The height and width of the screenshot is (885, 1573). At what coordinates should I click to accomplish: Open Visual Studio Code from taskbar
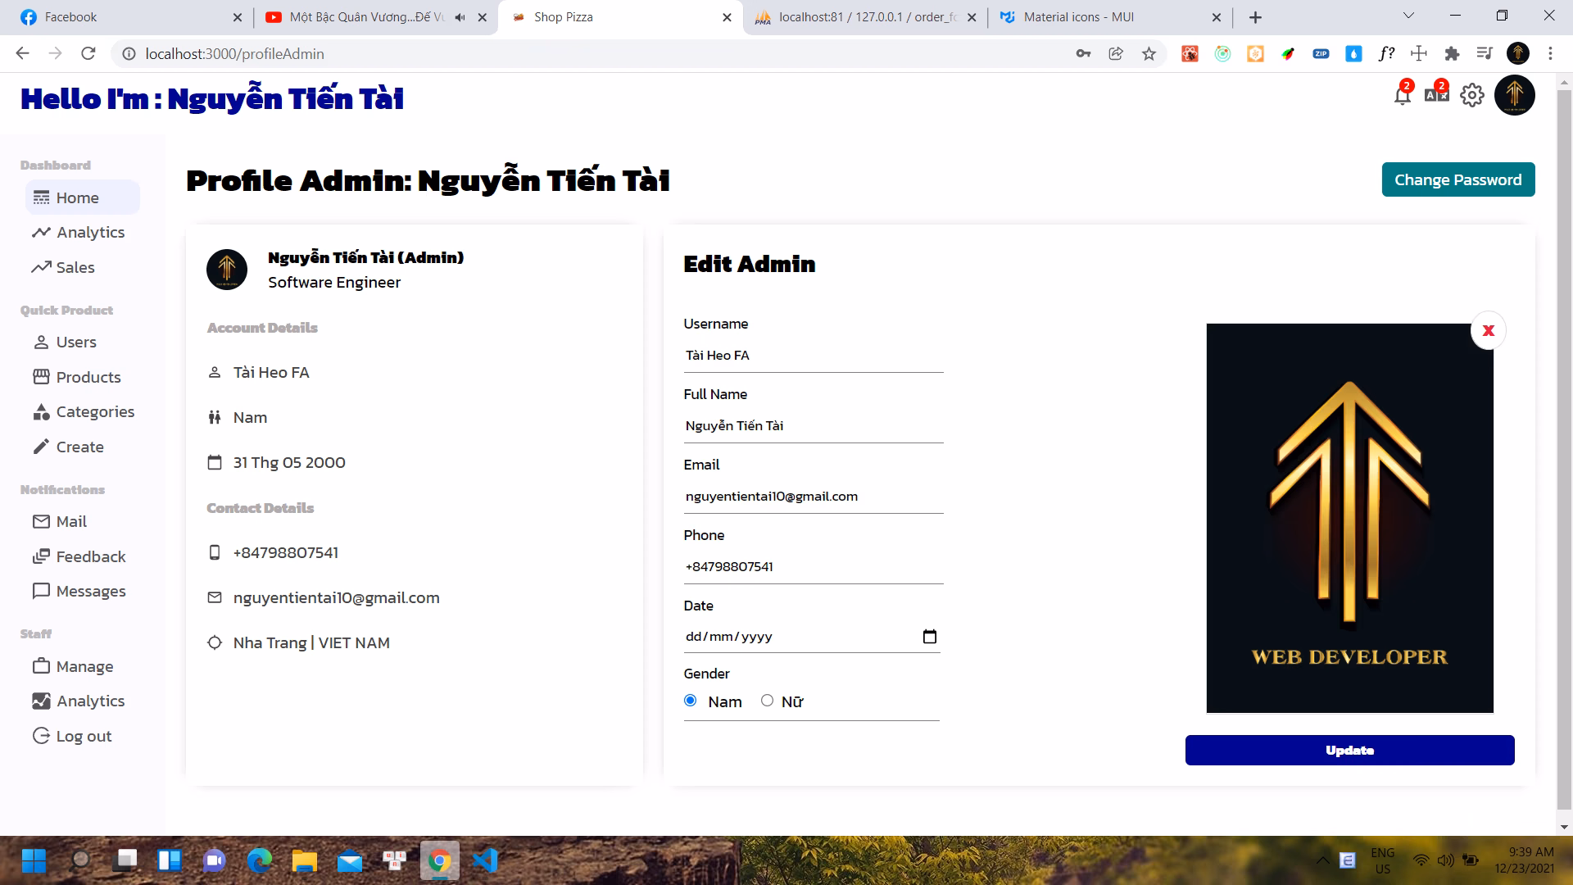coord(485,860)
